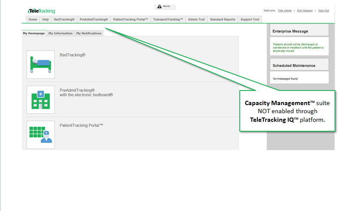Image resolution: width=356 pixels, height=211 pixels.
Task: Click the Sign Out link
Action: pos(323,11)
